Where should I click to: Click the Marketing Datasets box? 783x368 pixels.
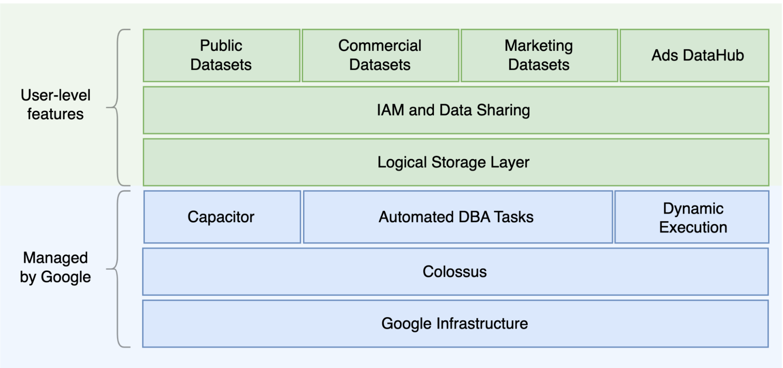pyautogui.click(x=539, y=55)
